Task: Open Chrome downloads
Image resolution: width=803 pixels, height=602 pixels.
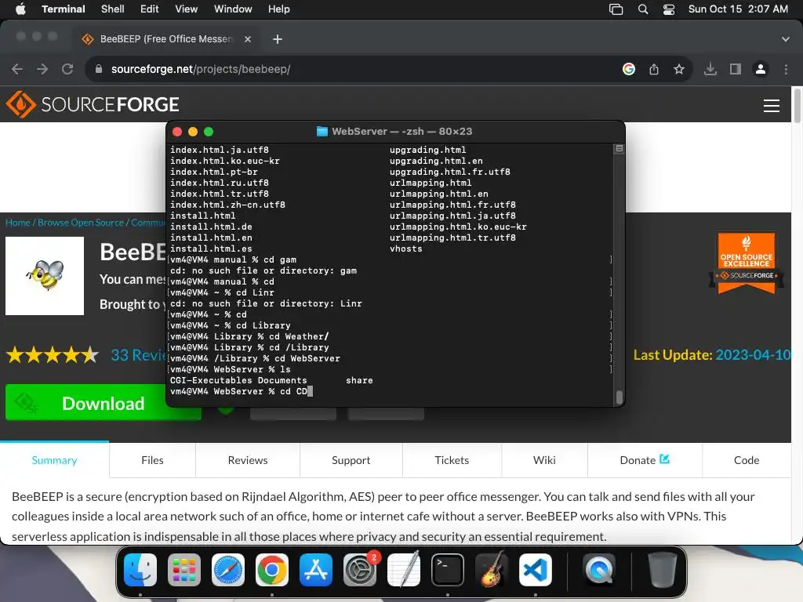Action: pyautogui.click(x=710, y=69)
